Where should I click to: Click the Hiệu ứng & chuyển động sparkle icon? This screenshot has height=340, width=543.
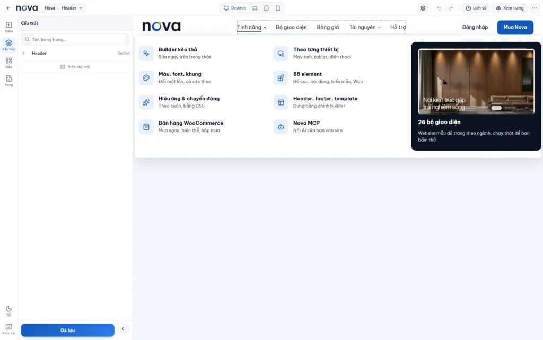[x=146, y=102]
